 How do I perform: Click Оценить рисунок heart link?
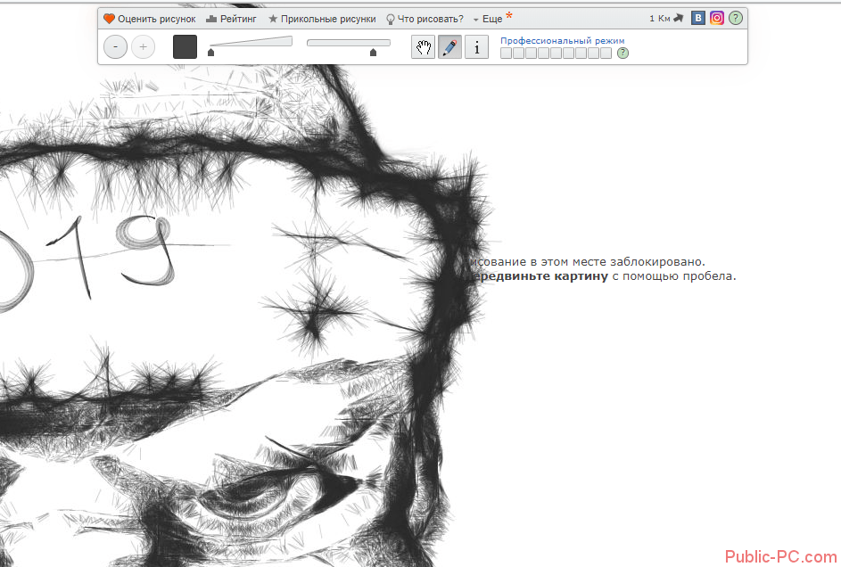coord(150,19)
